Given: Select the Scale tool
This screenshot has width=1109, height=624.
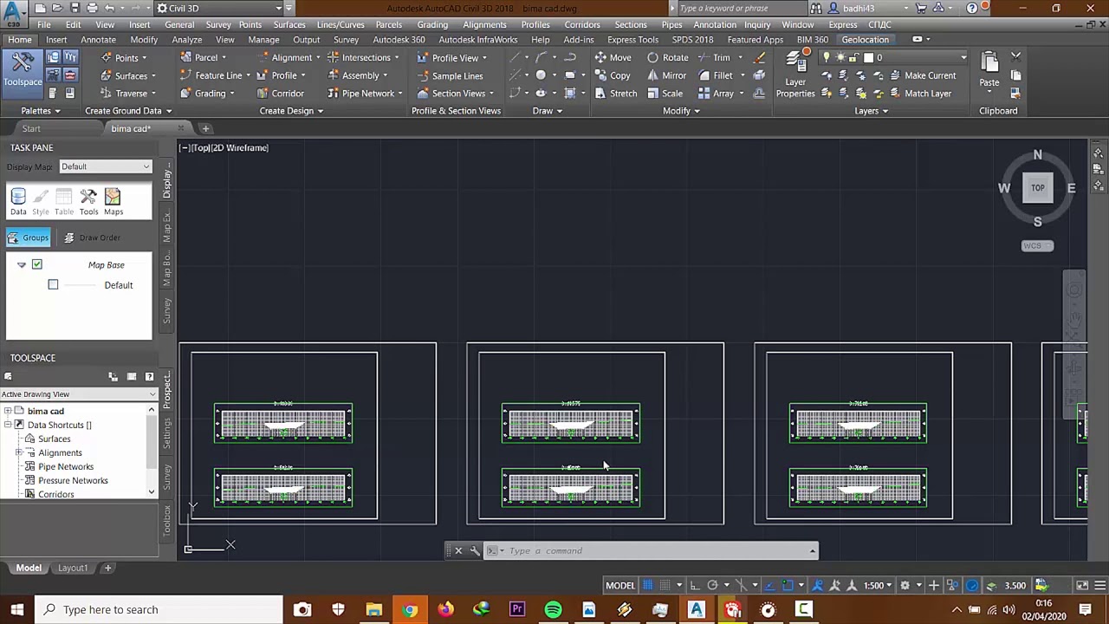Looking at the screenshot, I should (665, 94).
